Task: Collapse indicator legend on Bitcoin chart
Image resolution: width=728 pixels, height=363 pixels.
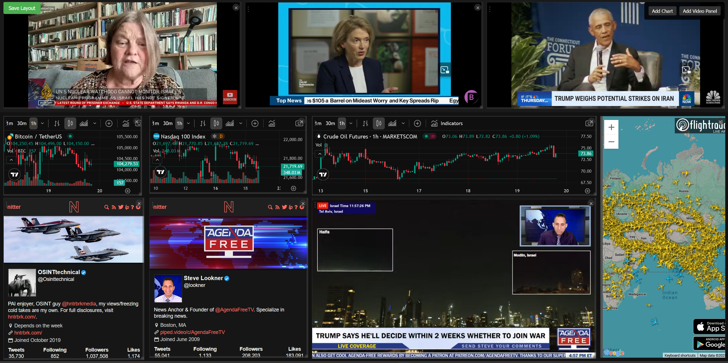Action: point(11,160)
